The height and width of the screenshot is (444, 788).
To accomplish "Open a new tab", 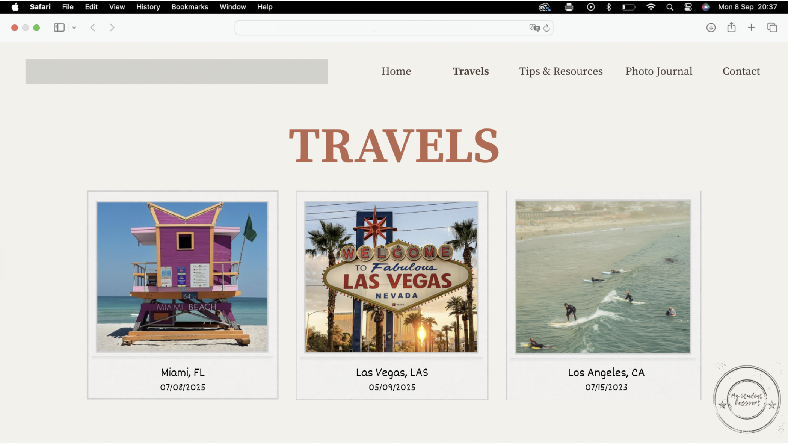I will 751,27.
